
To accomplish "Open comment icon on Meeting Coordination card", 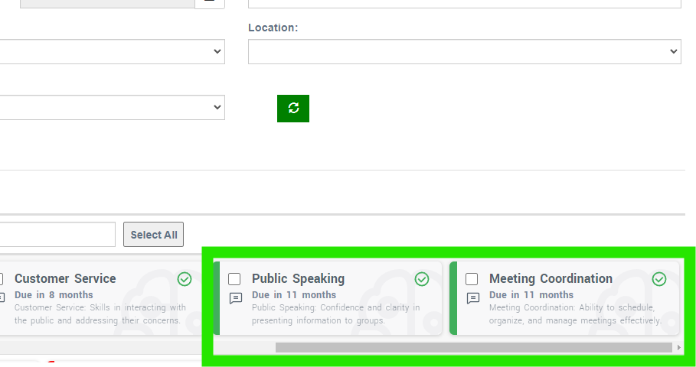I will 473,298.
